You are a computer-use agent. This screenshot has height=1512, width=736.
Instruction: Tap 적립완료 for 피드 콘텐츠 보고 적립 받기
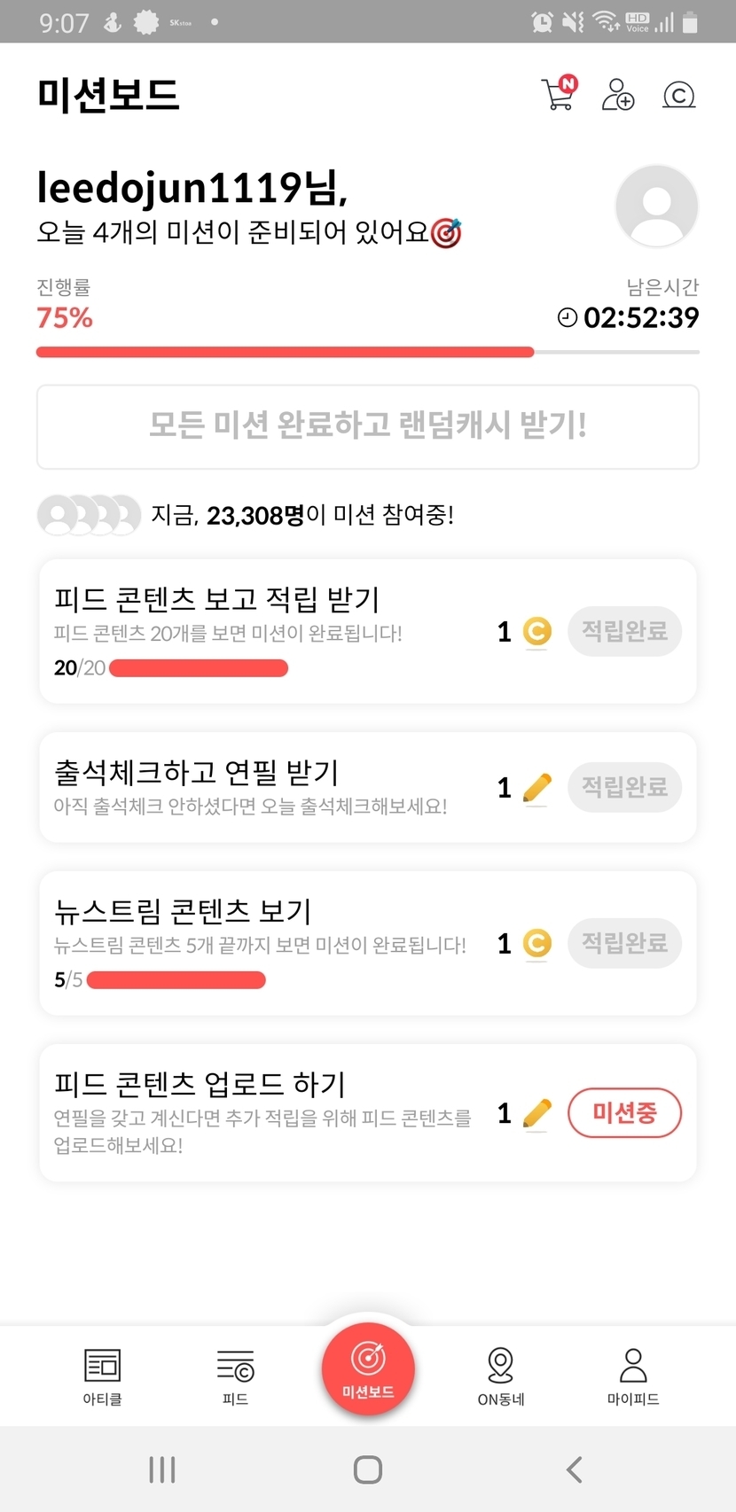(x=624, y=631)
